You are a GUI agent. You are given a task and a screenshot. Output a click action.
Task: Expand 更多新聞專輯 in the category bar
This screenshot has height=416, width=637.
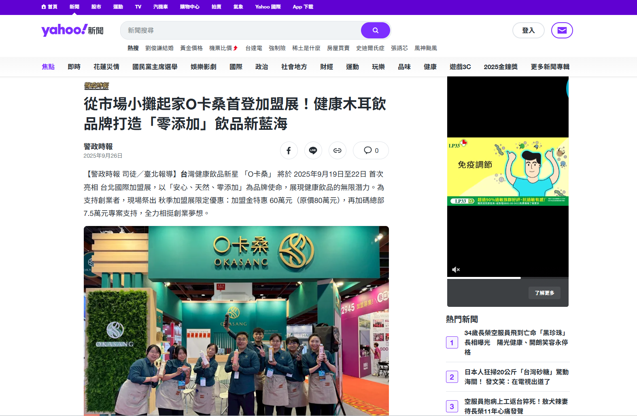pyautogui.click(x=550, y=67)
